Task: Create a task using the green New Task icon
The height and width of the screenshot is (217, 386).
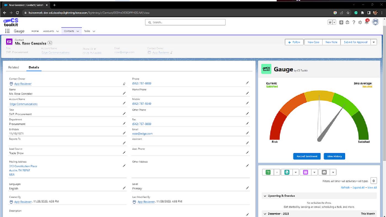Action: click(x=267, y=172)
